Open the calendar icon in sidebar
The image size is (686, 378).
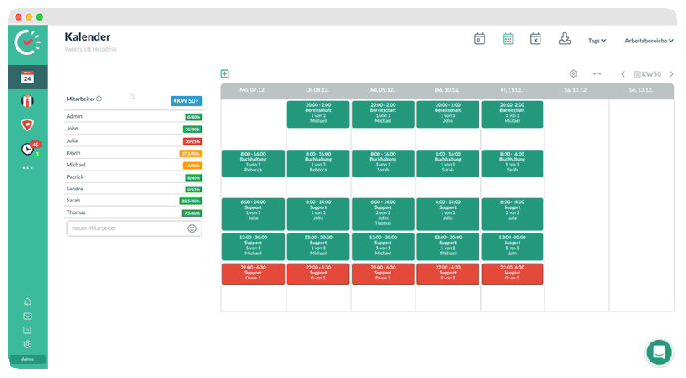(x=27, y=78)
